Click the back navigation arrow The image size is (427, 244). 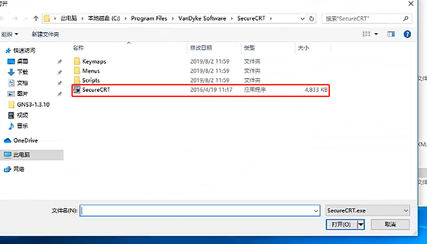[x=2, y=19]
